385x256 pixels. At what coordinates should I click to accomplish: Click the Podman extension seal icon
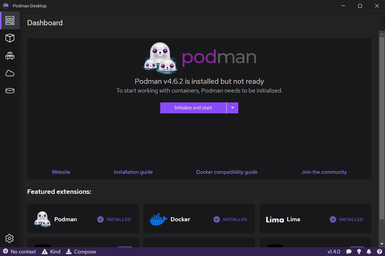(43, 219)
